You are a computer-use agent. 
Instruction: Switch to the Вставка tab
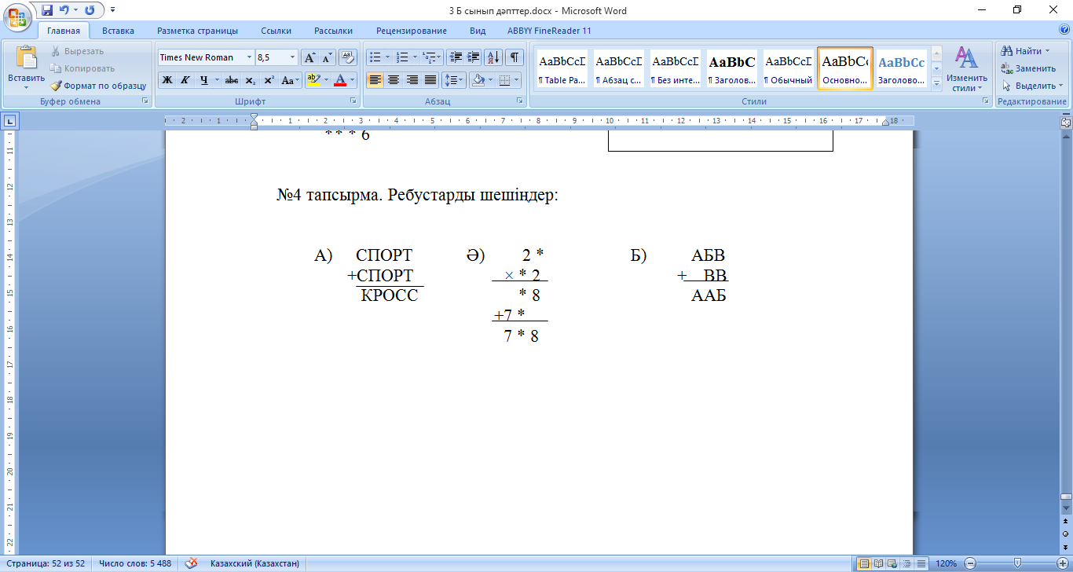pyautogui.click(x=118, y=31)
